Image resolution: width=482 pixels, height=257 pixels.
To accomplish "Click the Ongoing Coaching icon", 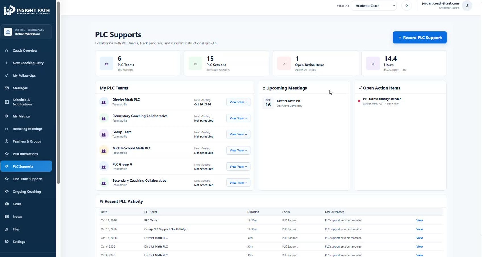I will 7,192.
